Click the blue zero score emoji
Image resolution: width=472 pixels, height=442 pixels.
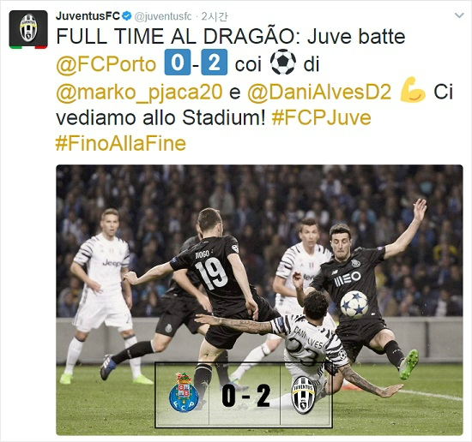click(x=178, y=63)
